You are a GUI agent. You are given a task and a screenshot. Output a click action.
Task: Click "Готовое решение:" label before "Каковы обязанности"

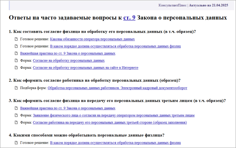tap(34, 39)
